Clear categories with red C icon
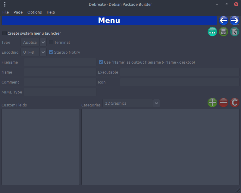Screen dimensions: 241x193 pos(235,103)
